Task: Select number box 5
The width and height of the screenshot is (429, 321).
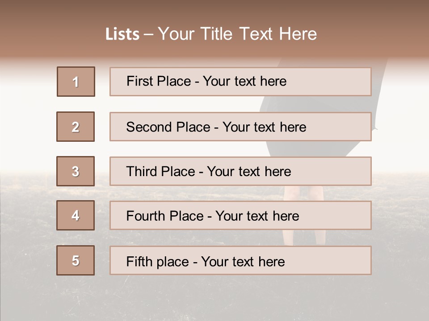Action: pyautogui.click(x=76, y=260)
